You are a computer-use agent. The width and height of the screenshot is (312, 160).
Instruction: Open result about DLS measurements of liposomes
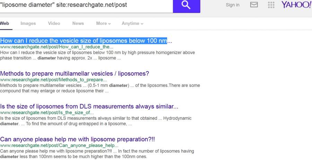coord(89,106)
